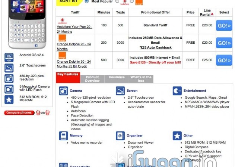Select the Most Popular sort radio button

pyautogui.click(x=87, y=1)
